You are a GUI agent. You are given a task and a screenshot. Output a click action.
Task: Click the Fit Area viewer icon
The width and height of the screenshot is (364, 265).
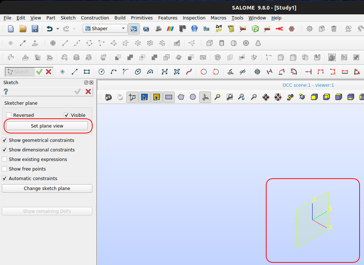229,97
